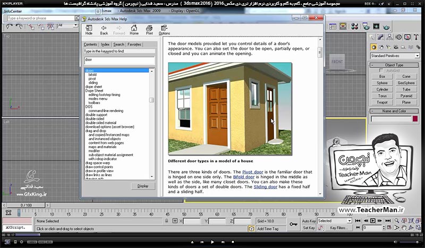Open the Rendered Frame Window icon

(376, 27)
